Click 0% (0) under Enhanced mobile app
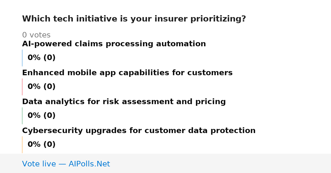Image resolution: width=331 pixels, height=173 pixels. [x=41, y=87]
